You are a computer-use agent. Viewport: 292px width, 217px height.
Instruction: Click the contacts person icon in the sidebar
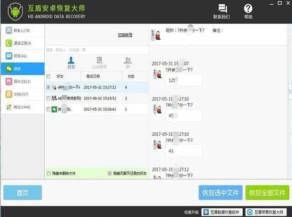coord(9,31)
